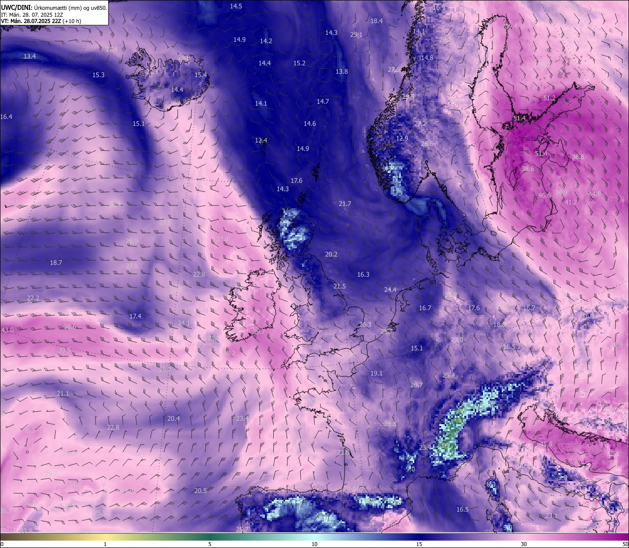Click the 14.2 value label
629x548 pixels.
[x=266, y=41]
